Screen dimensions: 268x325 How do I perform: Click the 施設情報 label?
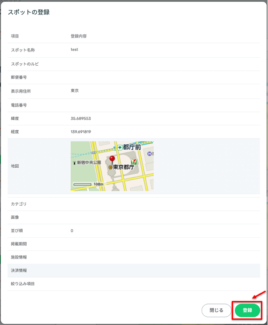(x=19, y=257)
